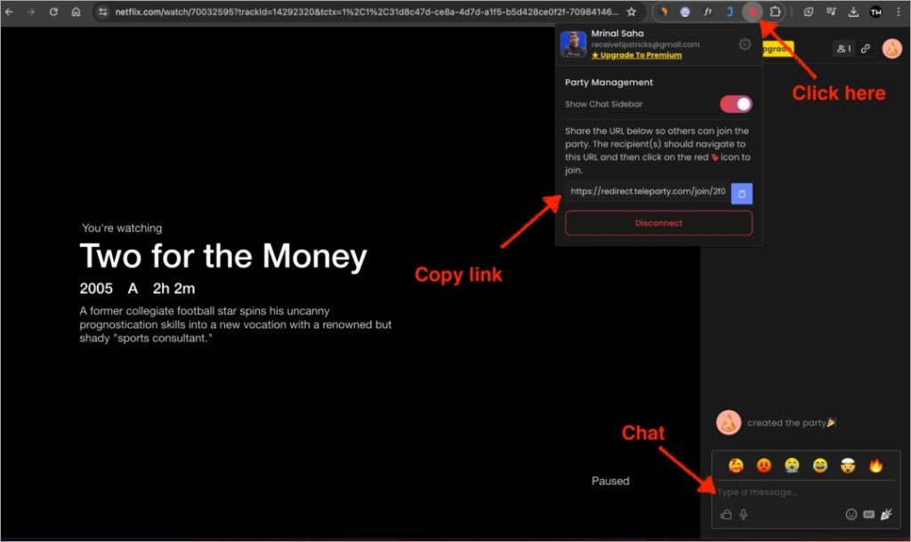Open Teleparty settings gear icon
The image size is (911, 542).
745,44
